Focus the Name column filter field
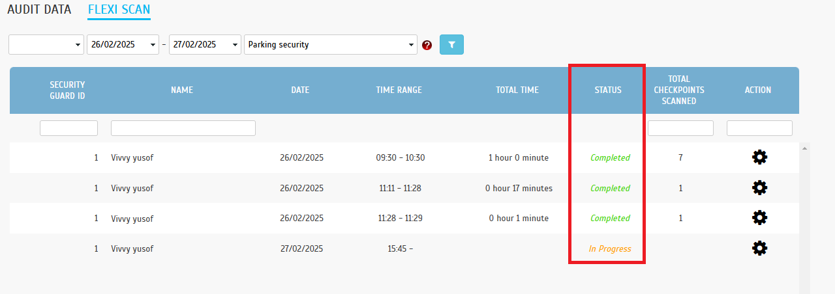Screen dimensions: 835x294 [183, 128]
